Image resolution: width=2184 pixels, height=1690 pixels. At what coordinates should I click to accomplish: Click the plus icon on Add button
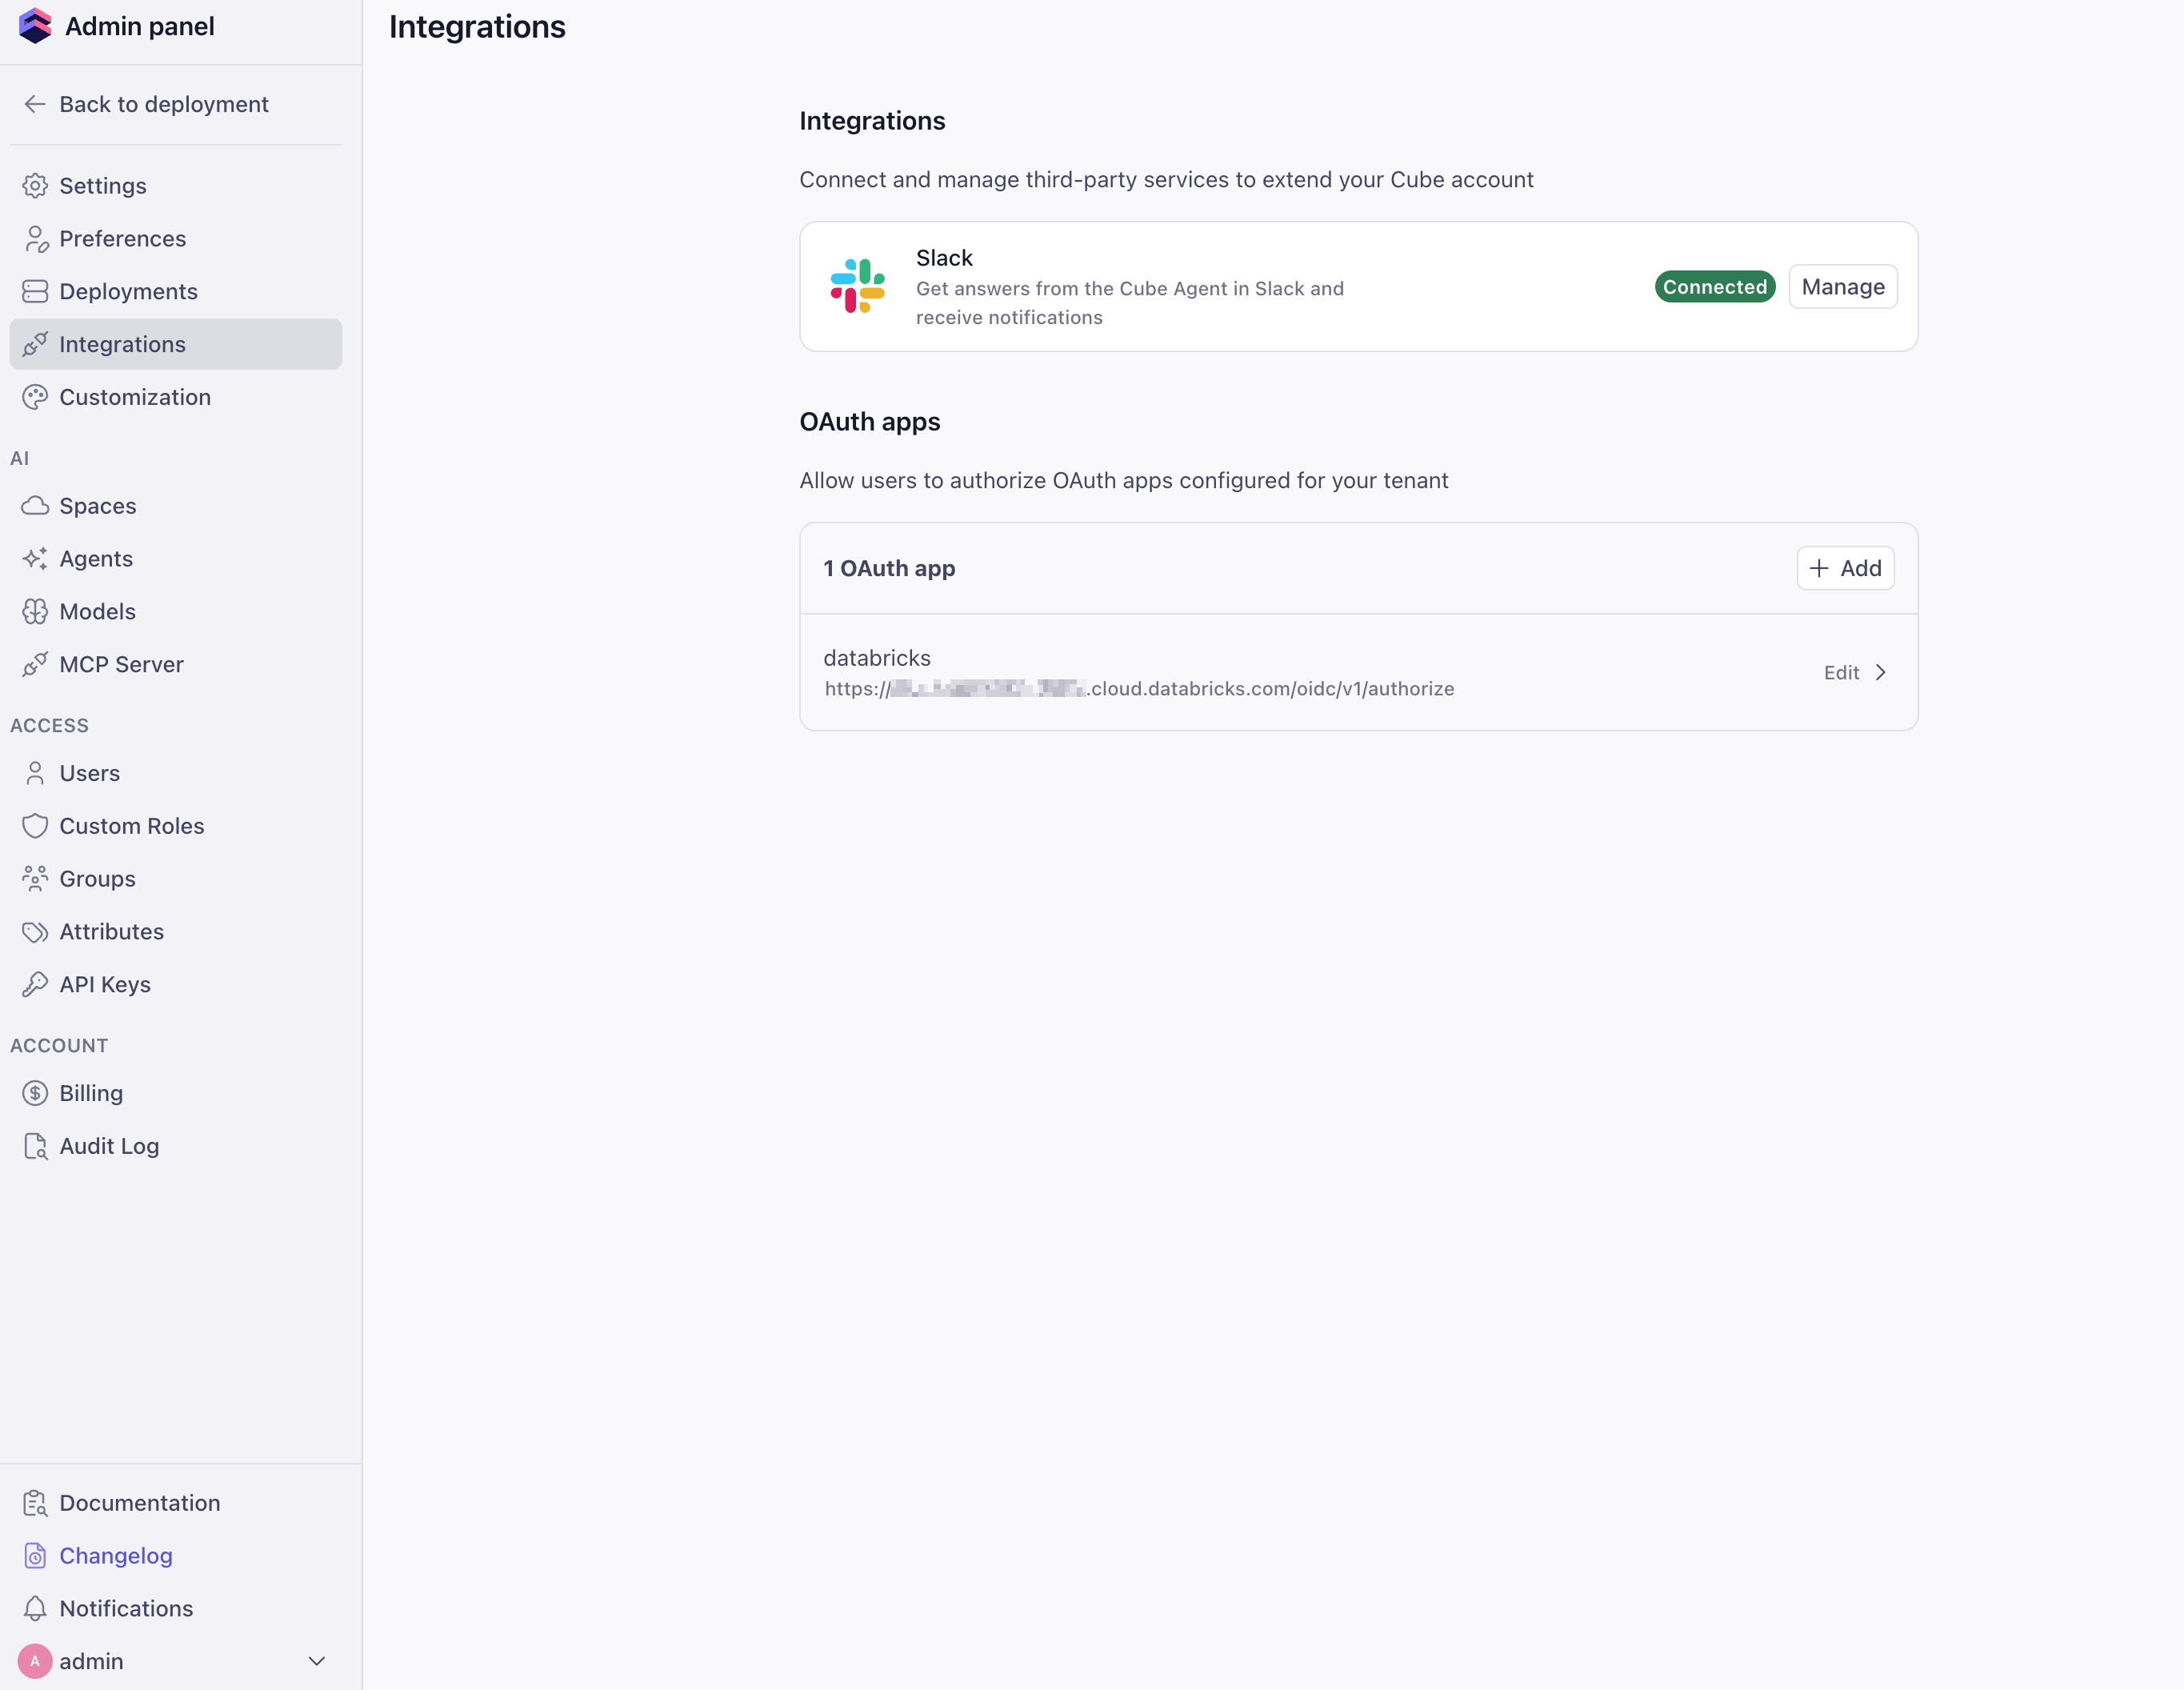pos(1819,568)
